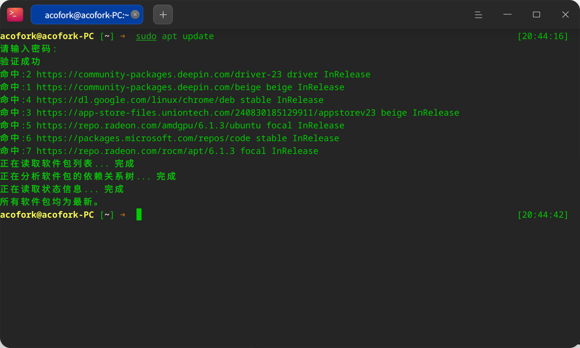Click the repo.radeon.com amdgpu URL

(x=148, y=126)
